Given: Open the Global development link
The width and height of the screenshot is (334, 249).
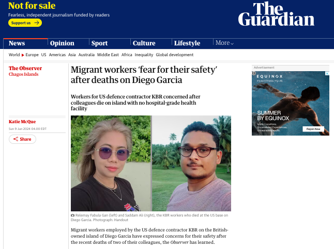Looking at the screenshot, I should [x=174, y=55].
